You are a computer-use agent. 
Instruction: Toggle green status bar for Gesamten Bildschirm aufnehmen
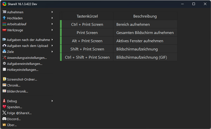pyautogui.click(x=61, y=32)
